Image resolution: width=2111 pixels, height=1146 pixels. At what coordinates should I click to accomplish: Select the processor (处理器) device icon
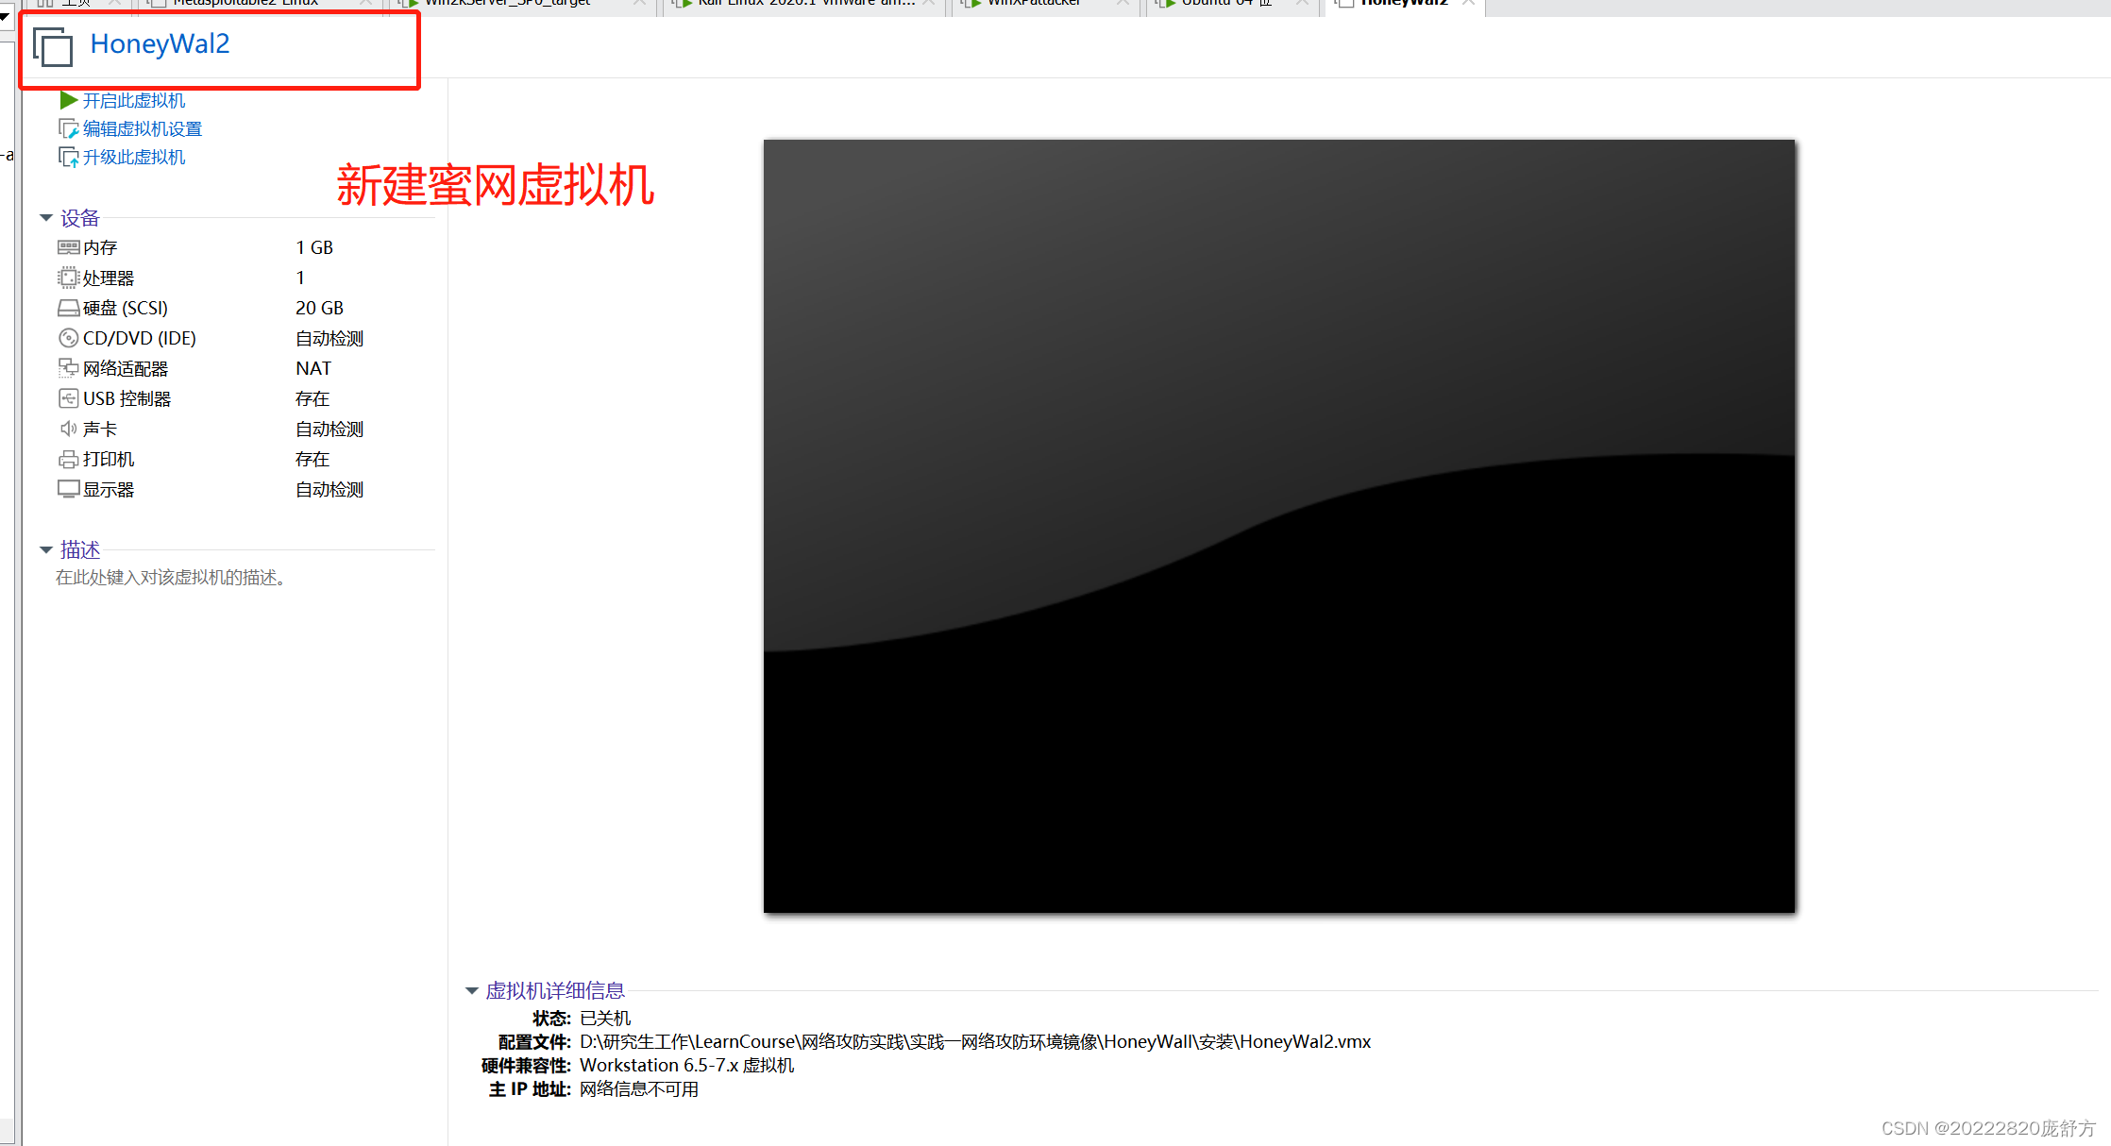click(x=68, y=278)
